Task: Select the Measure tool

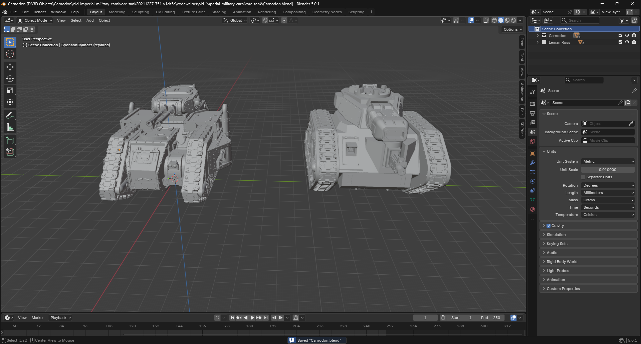Action: [x=10, y=127]
